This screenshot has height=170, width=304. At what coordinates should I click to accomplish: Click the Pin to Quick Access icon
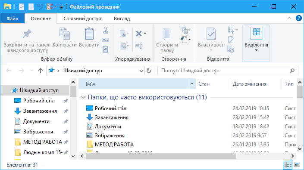(27, 34)
